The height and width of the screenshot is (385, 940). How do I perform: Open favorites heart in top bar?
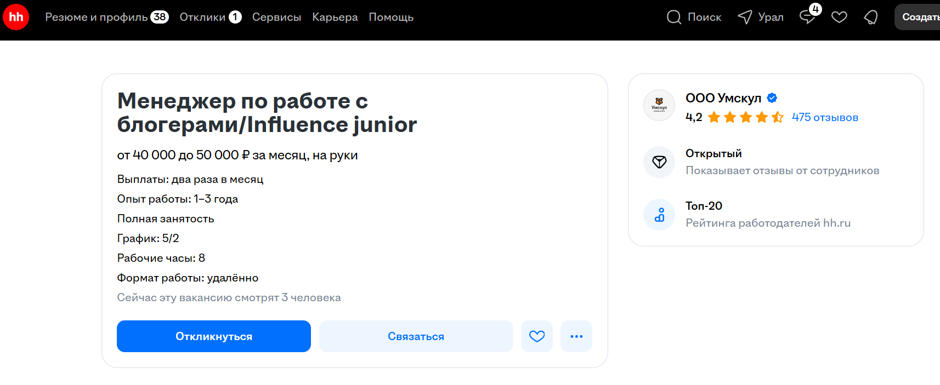pos(839,17)
